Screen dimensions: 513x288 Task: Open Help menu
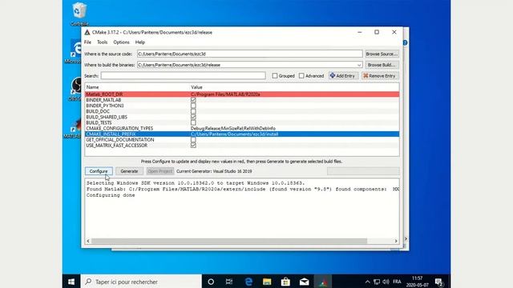pos(140,42)
